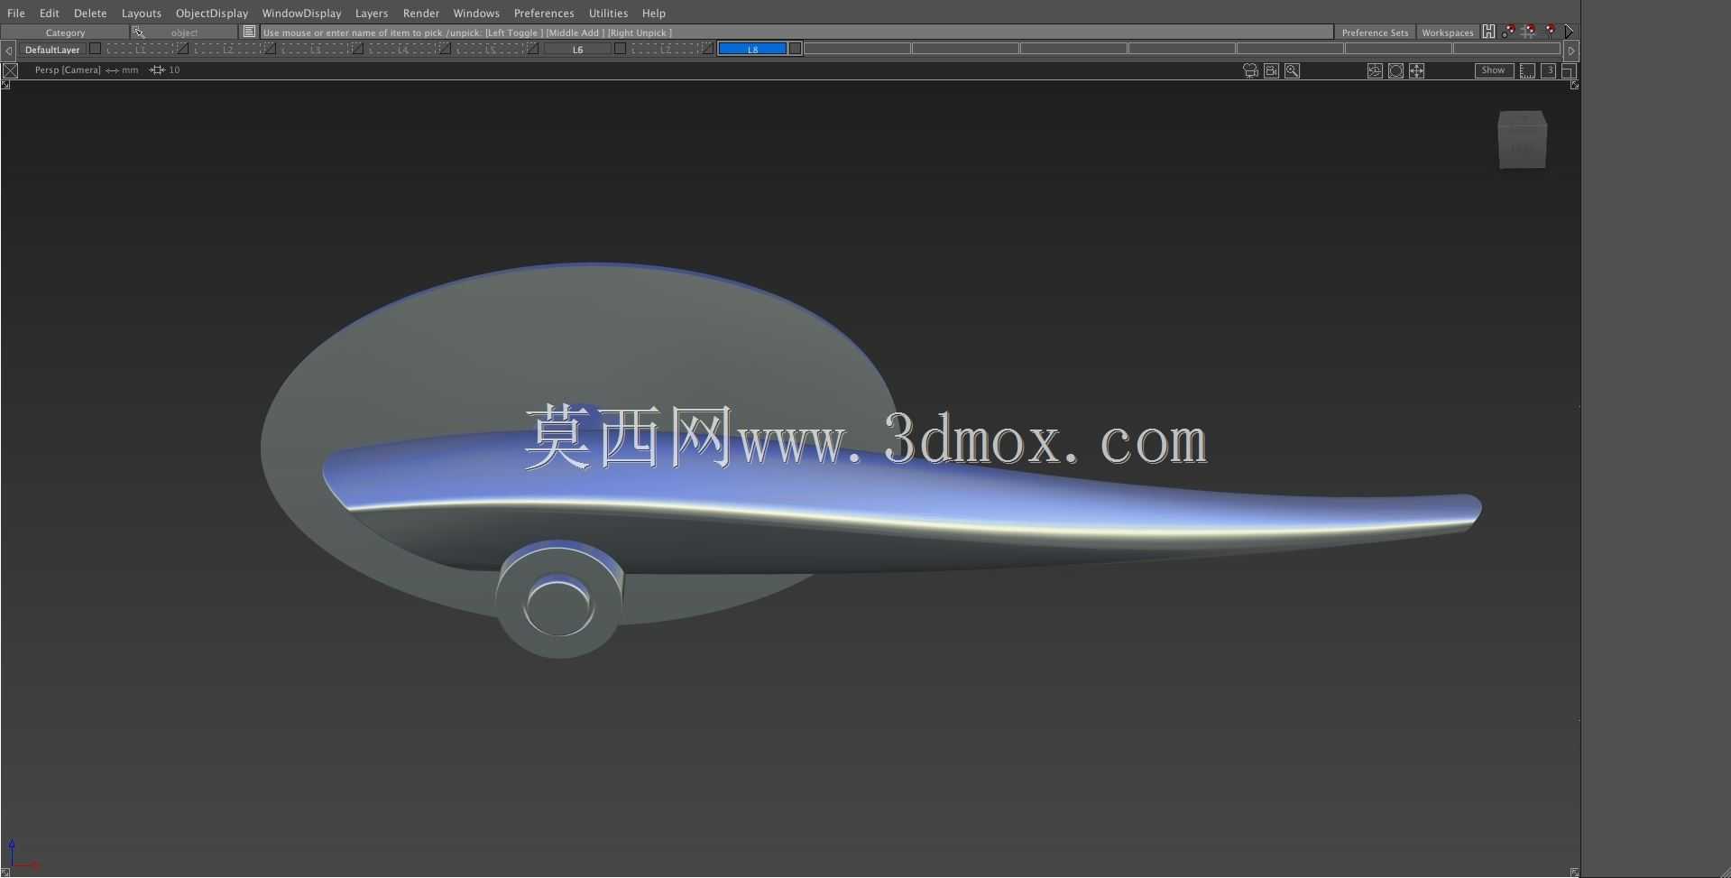Open the ObjectDisplay menu

coord(212,13)
